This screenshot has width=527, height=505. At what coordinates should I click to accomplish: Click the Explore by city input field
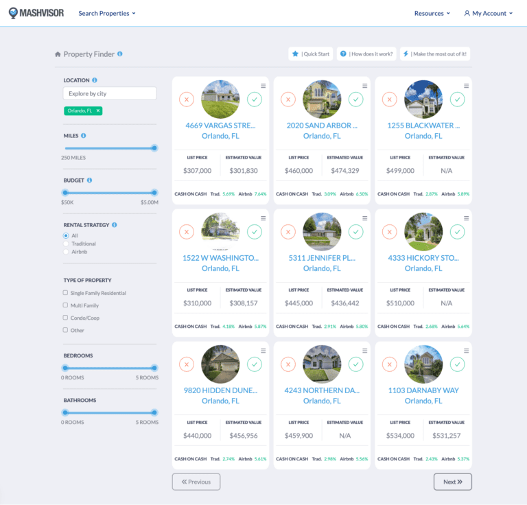(x=110, y=93)
